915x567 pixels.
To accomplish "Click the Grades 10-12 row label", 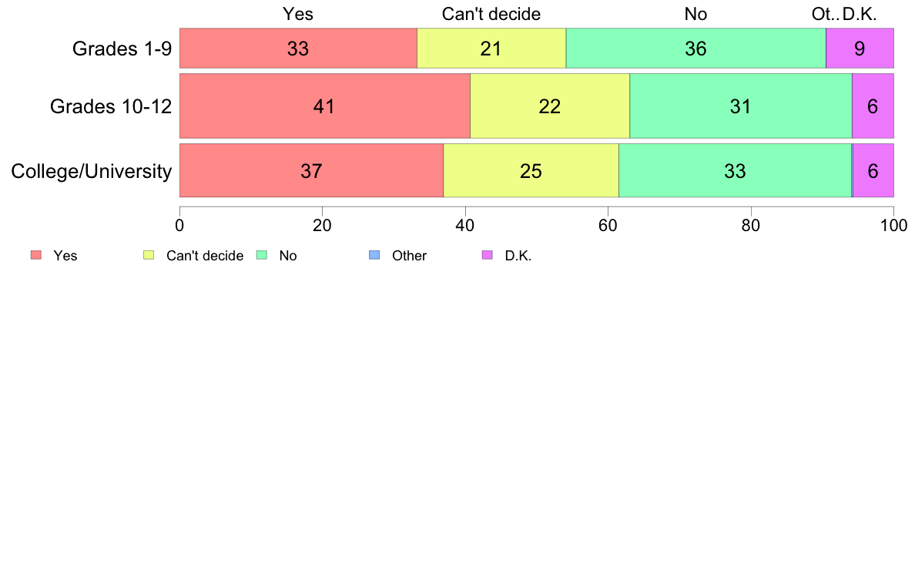I will point(111,106).
